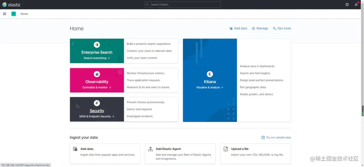Open the Kibana title
364x167 pixels.
(x=210, y=82)
